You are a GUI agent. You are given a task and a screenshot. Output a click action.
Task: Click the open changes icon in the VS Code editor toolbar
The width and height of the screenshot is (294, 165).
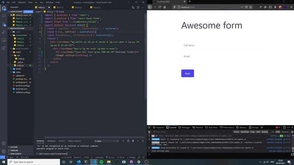[133, 7]
